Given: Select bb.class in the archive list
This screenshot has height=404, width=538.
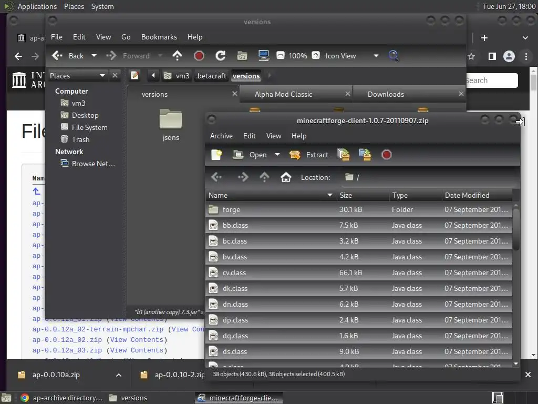Looking at the screenshot, I should [359, 225].
